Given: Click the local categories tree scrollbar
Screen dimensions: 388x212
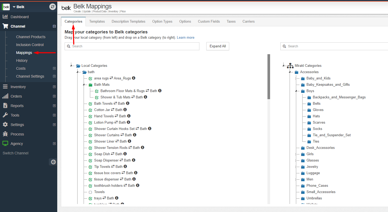Looking at the screenshot, I should [x=269, y=77].
